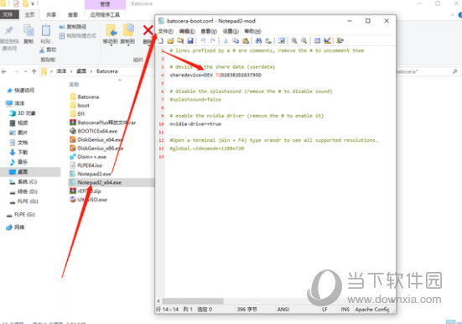Viewport: 462px width, 324px height.
Task: Open the syntax scheme selector icon
Action: coord(317,41)
